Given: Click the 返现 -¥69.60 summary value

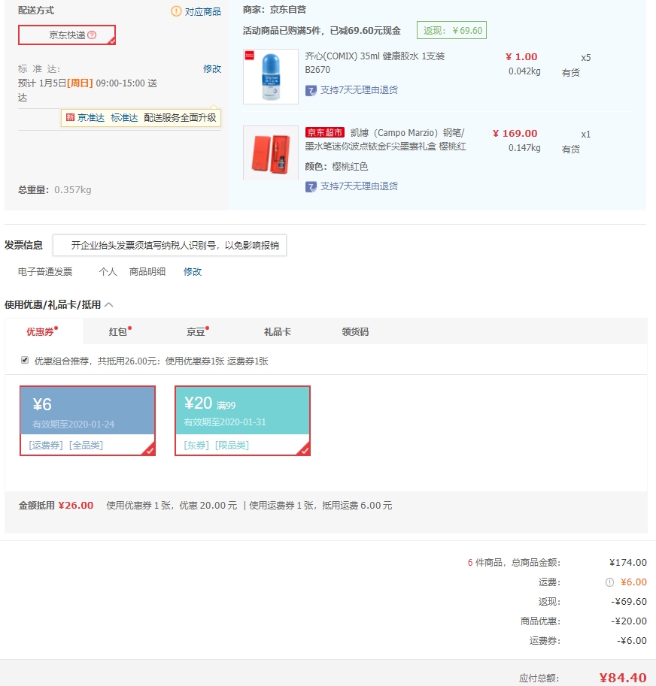Looking at the screenshot, I should click(629, 602).
